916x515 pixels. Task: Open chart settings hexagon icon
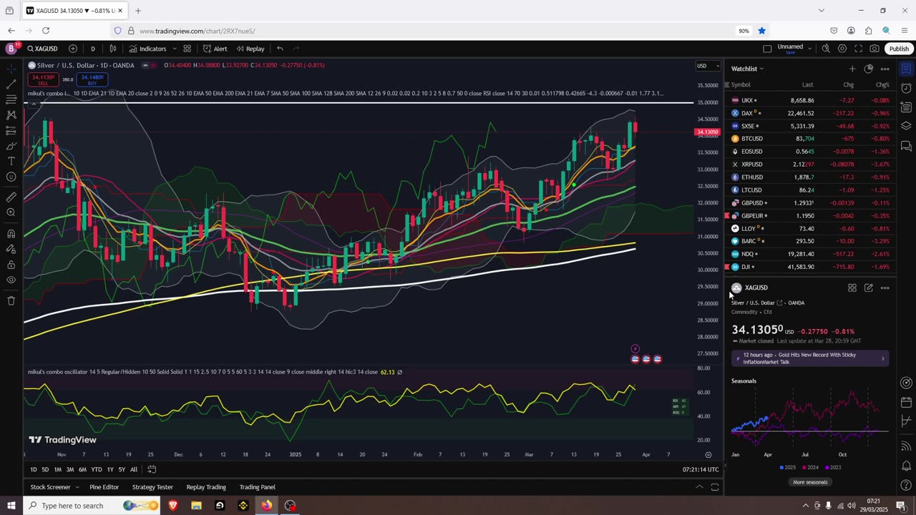coord(842,49)
